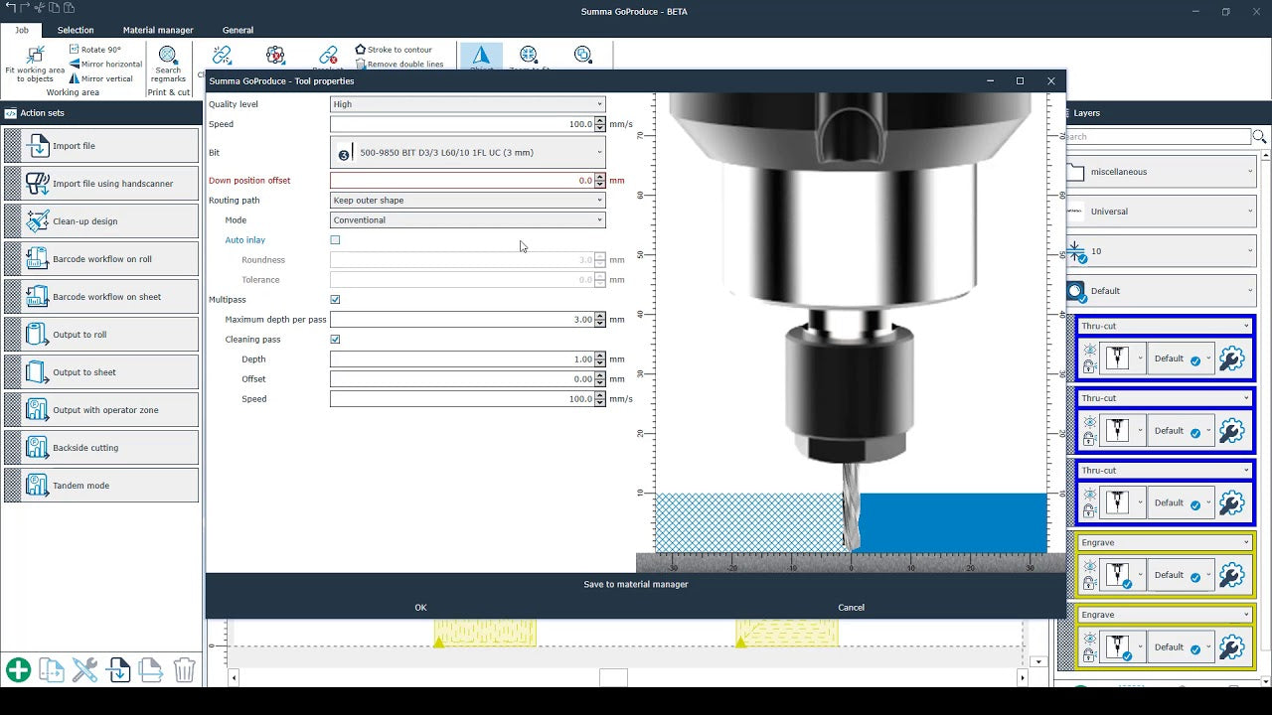Click Save to material manager
The width and height of the screenshot is (1272, 715).
click(636, 585)
